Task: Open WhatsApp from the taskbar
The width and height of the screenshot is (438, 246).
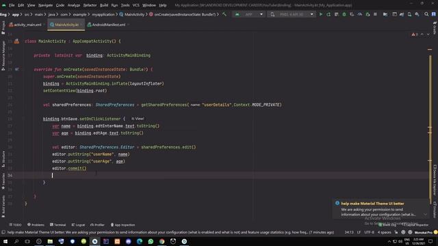Action: [151, 241]
